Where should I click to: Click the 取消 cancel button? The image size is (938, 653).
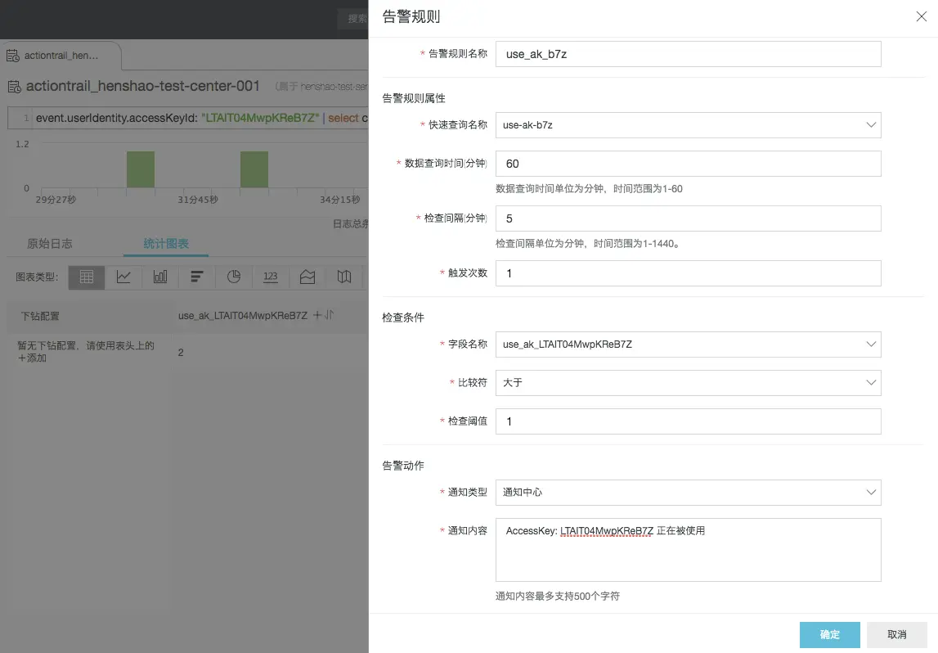pyautogui.click(x=897, y=634)
